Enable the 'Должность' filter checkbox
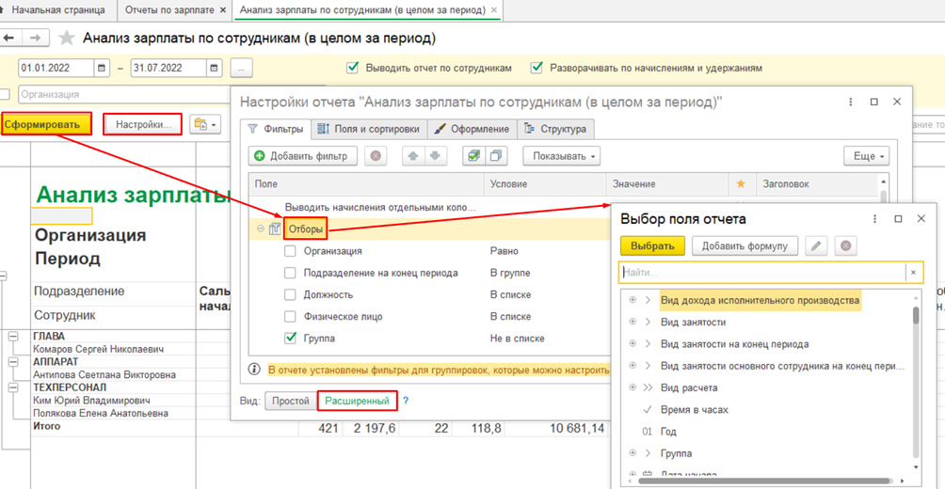This screenshot has width=945, height=489. (x=290, y=294)
